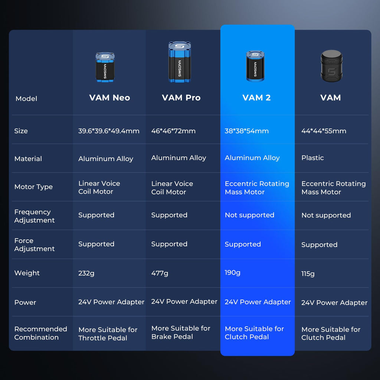The width and height of the screenshot is (380, 380).
Task: Click the 'Power' row label
Action: coord(25,302)
